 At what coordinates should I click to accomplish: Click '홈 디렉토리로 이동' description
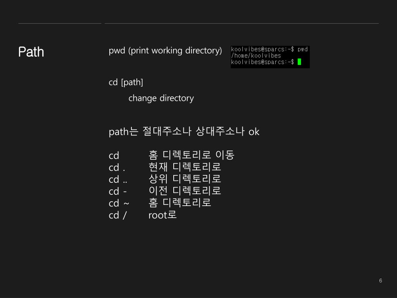click(x=192, y=155)
